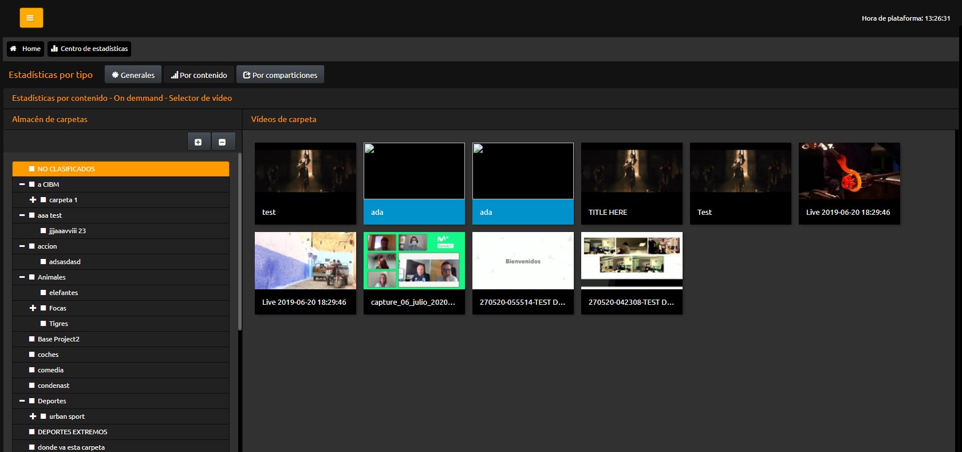This screenshot has width=962, height=452.
Task: Select the coches folder
Action: pyautogui.click(x=121, y=355)
